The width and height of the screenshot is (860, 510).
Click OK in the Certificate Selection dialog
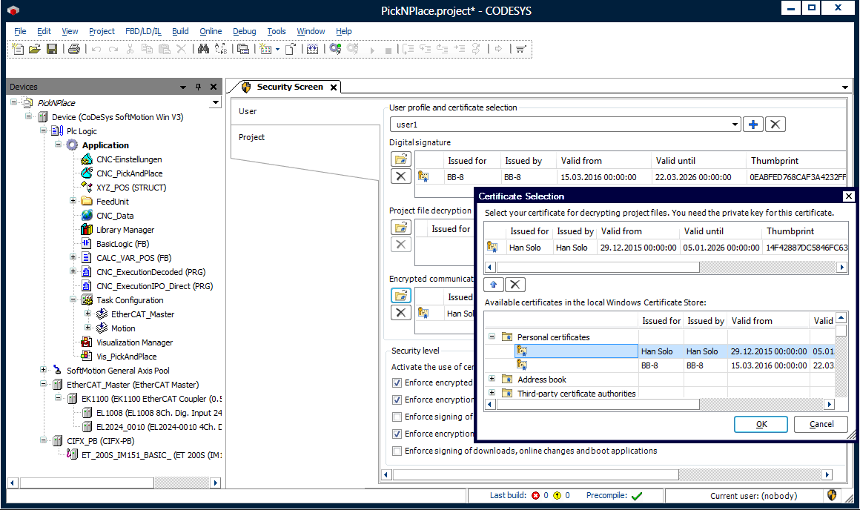[x=761, y=424]
